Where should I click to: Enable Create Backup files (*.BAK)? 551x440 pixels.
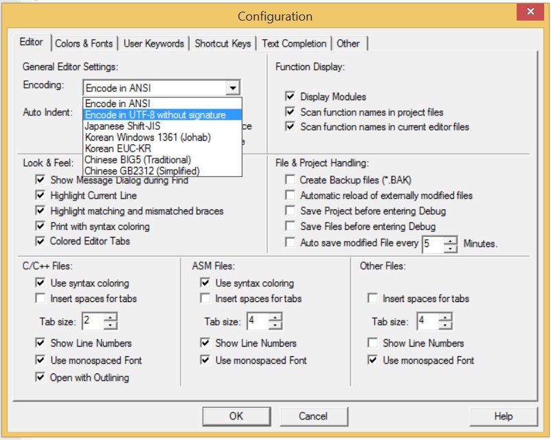[x=290, y=180]
